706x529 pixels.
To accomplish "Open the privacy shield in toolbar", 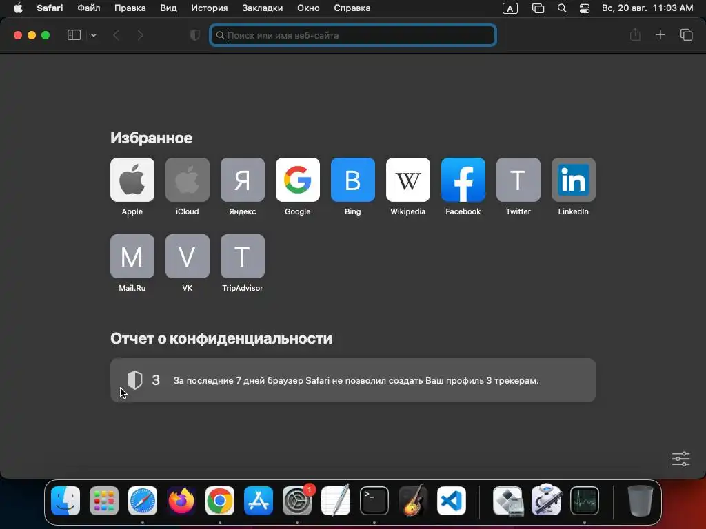I will point(195,35).
